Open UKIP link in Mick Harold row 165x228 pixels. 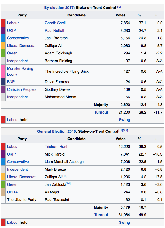click(11, 154)
